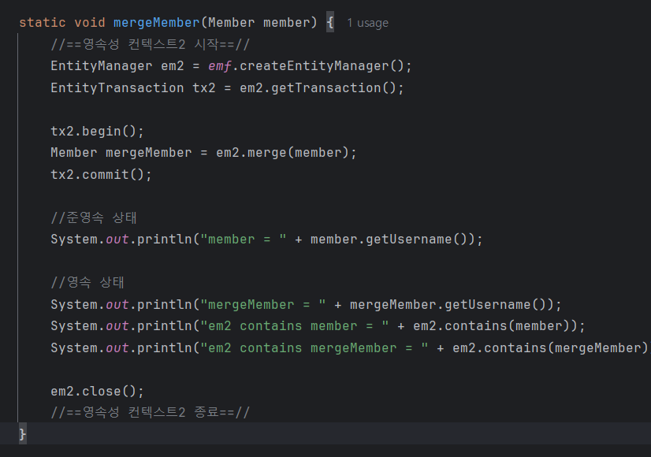
Task: Click the '1 usage' inlay hint
Action: point(367,23)
